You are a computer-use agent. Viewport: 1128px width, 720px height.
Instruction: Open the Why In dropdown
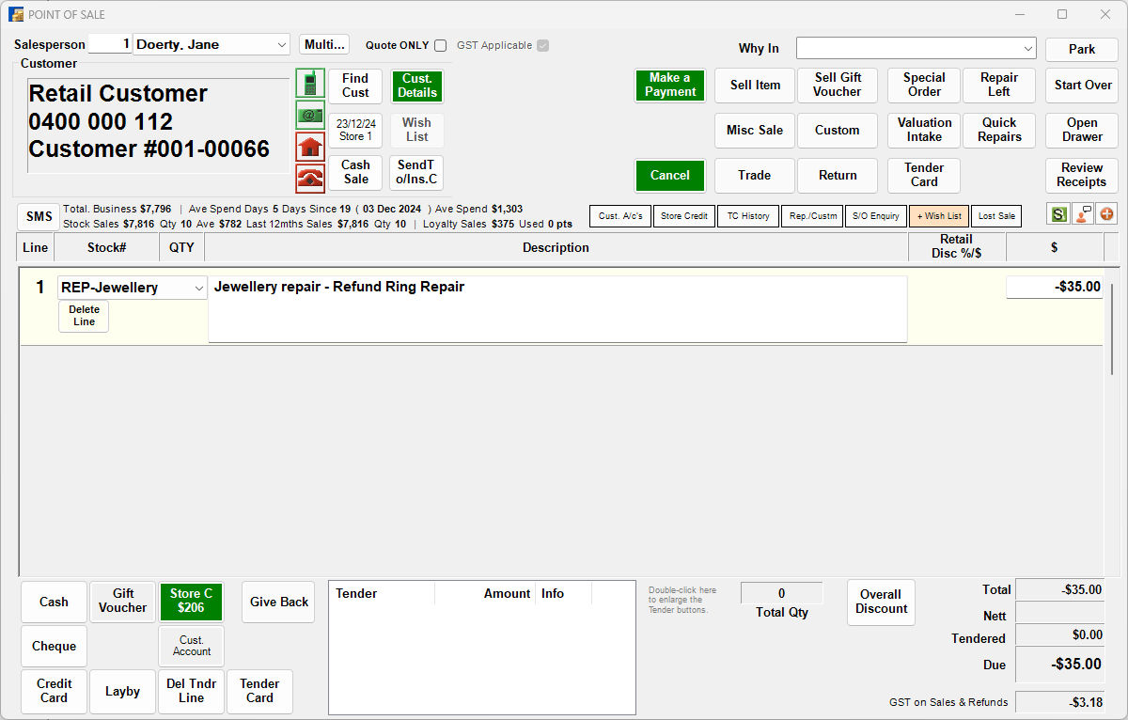1027,49
